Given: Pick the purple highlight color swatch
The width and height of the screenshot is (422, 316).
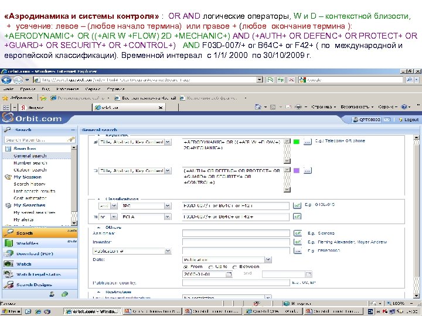Looking at the screenshot, I should coord(297,171).
